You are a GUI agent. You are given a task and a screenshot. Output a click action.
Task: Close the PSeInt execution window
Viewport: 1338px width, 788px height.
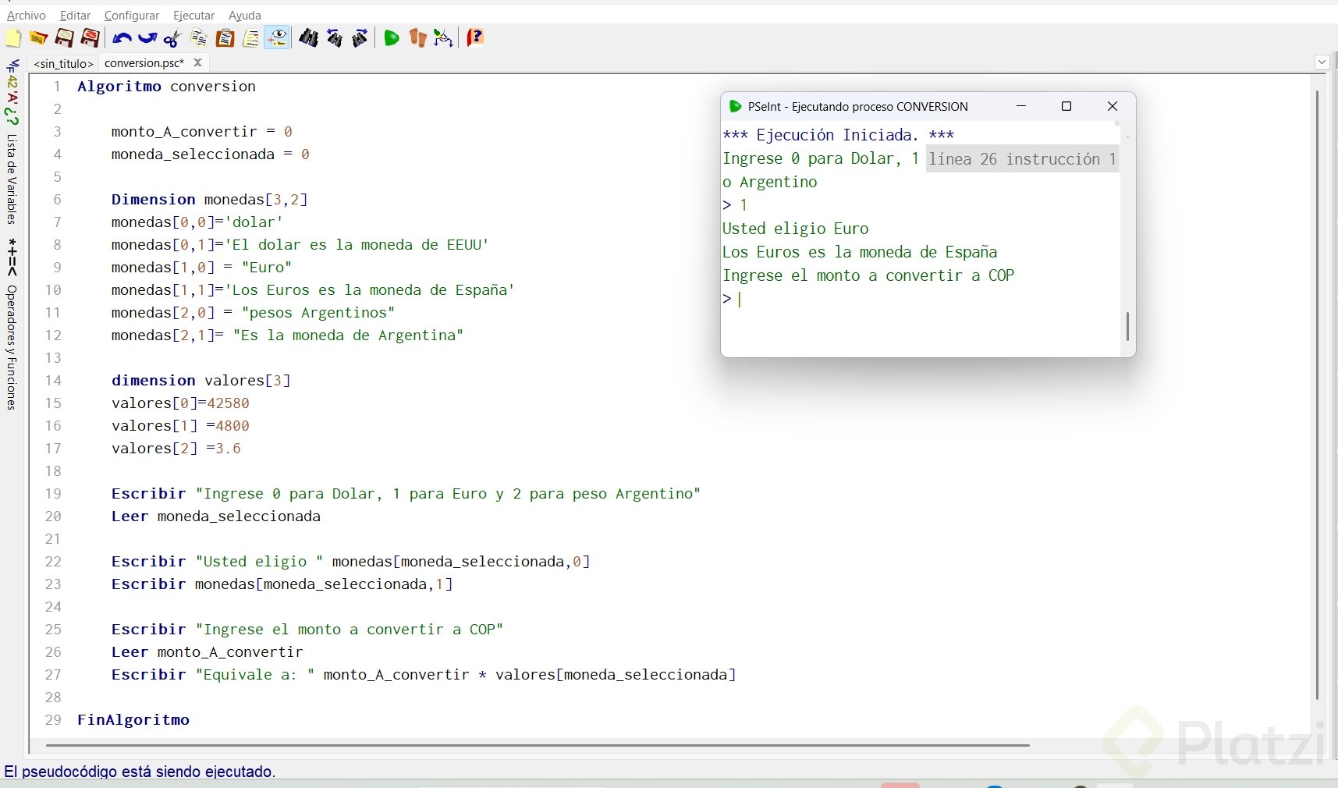click(x=1113, y=106)
